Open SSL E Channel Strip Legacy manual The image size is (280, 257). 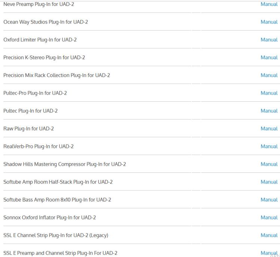coord(269,235)
